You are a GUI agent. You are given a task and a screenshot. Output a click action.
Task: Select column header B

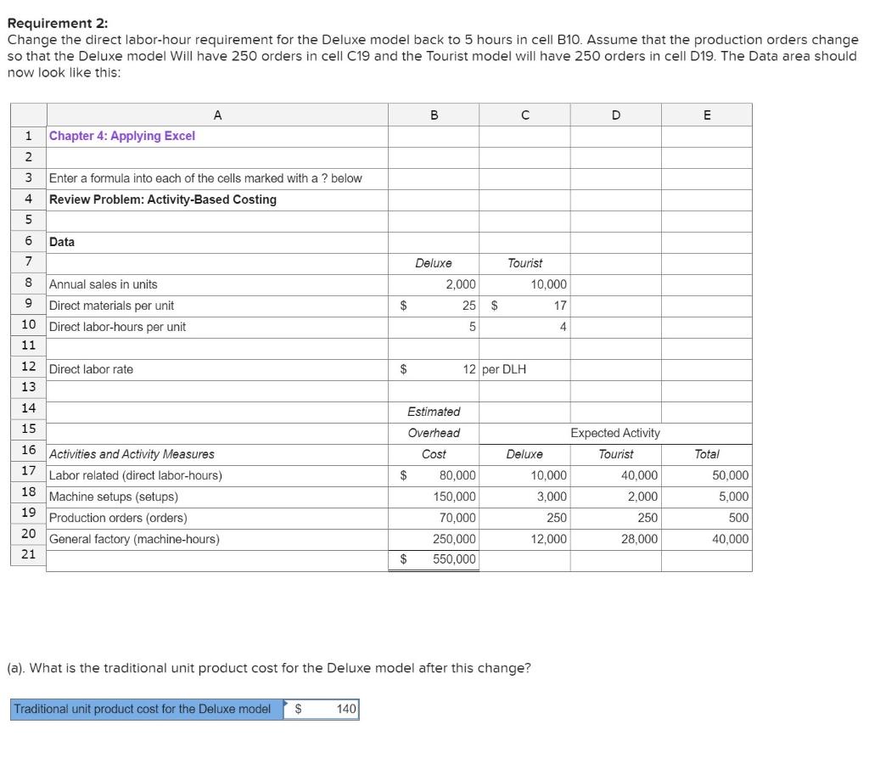(x=434, y=114)
